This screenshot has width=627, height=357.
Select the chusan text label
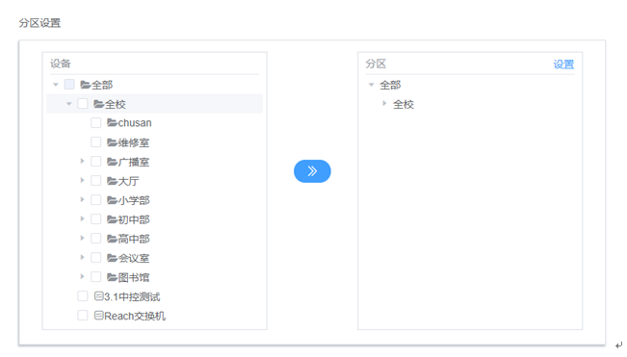point(135,123)
